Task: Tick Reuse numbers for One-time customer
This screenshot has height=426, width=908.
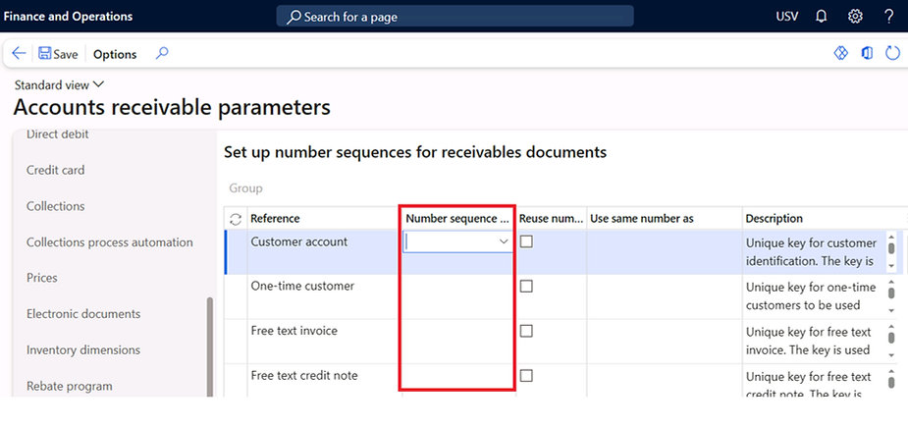Action: tap(526, 287)
